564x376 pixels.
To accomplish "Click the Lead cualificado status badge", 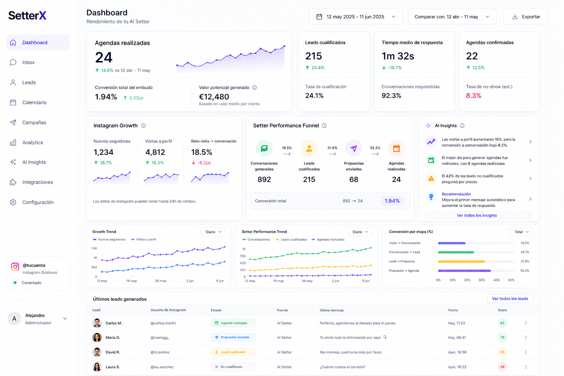I will coord(233,352).
